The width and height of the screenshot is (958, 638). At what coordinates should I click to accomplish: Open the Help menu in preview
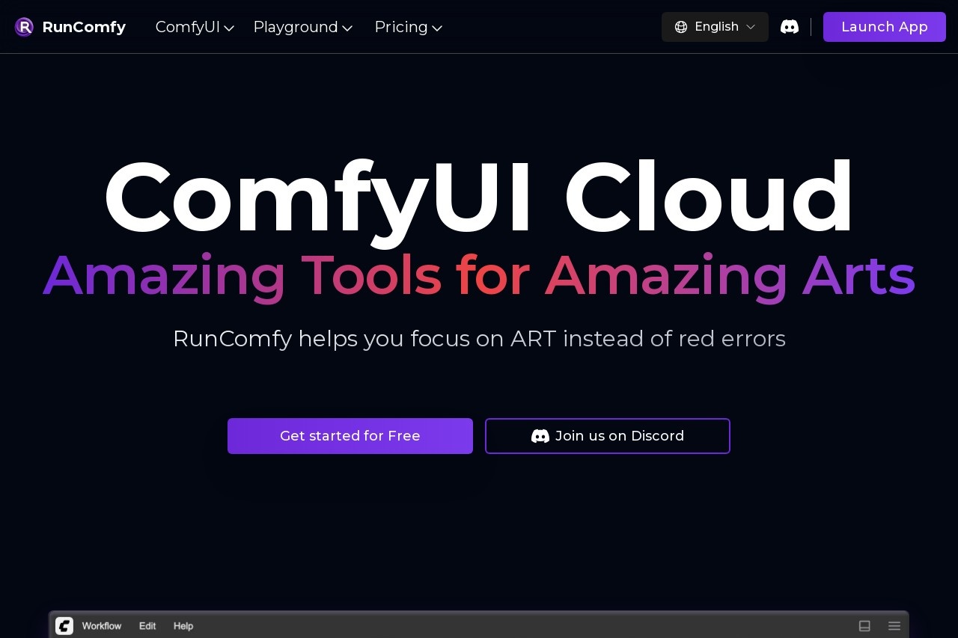coord(183,626)
